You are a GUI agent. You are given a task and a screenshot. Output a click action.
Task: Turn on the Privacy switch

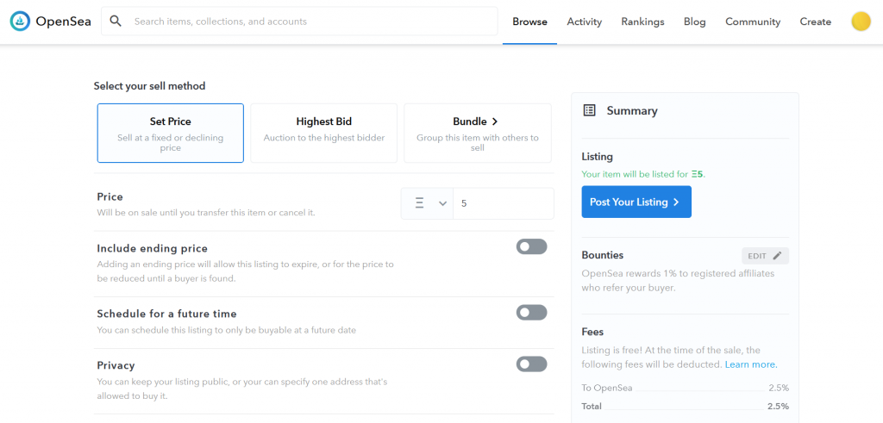tap(531, 364)
